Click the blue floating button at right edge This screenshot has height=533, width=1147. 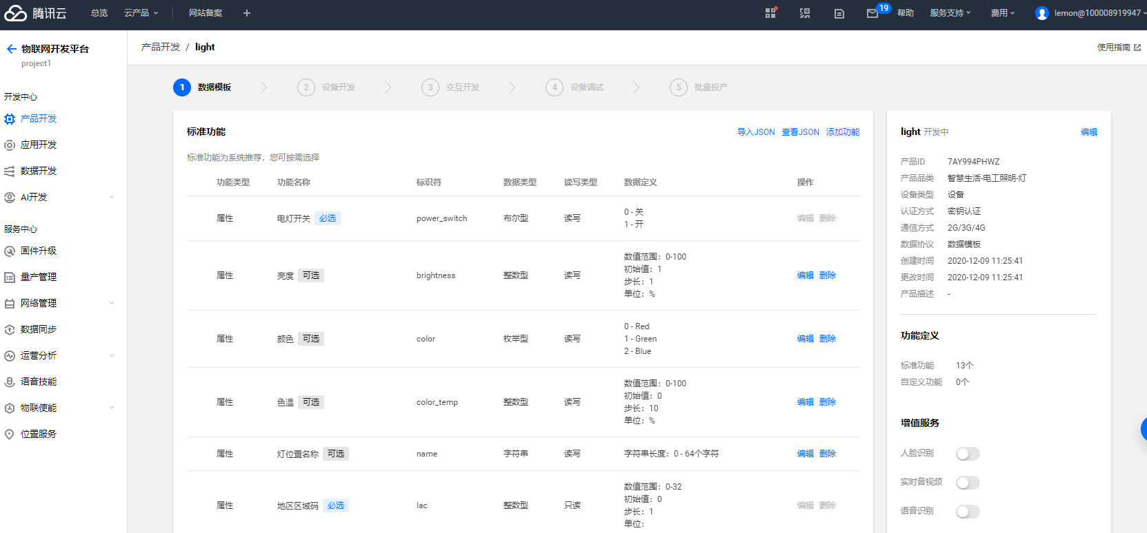point(1144,429)
